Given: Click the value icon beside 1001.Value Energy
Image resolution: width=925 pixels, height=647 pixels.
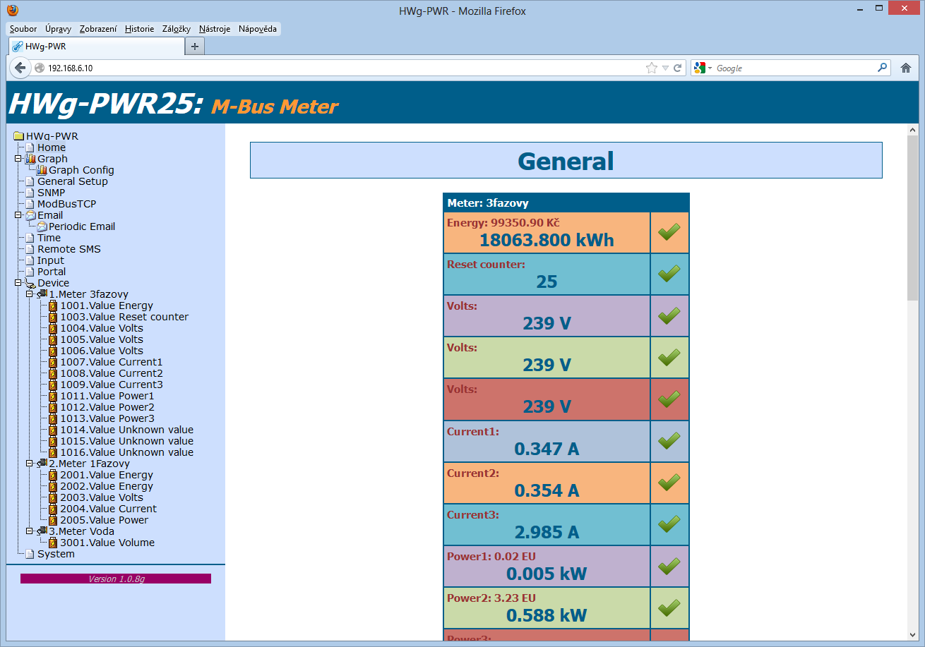Looking at the screenshot, I should point(53,306).
